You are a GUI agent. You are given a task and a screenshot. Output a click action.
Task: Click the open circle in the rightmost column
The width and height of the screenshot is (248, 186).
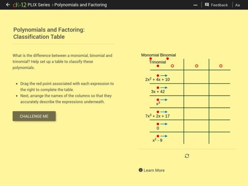pos(221,66)
